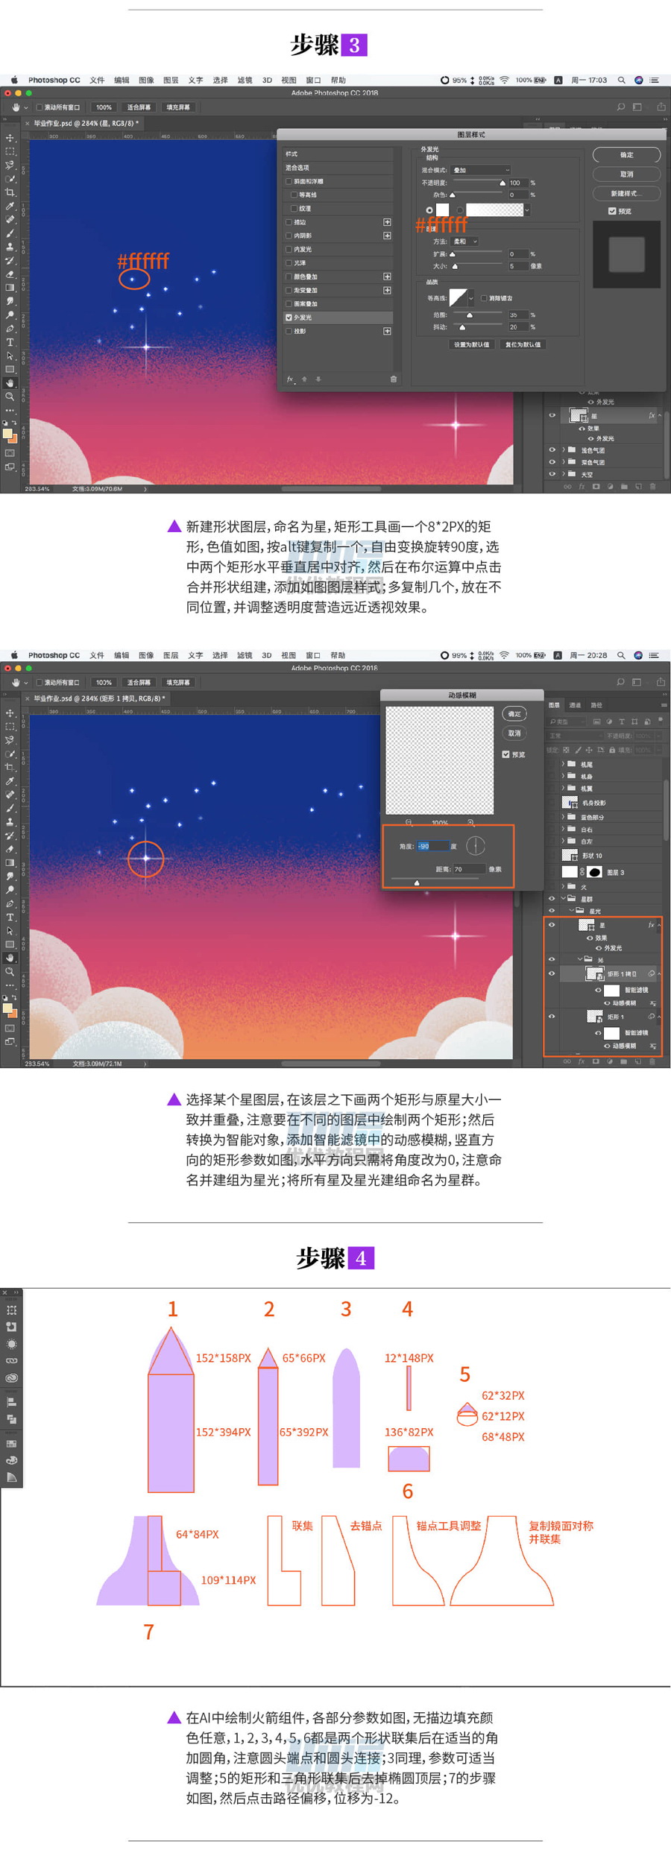The width and height of the screenshot is (671, 1853).
Task: Collapse the 星光 layer group
Action: 571,911
